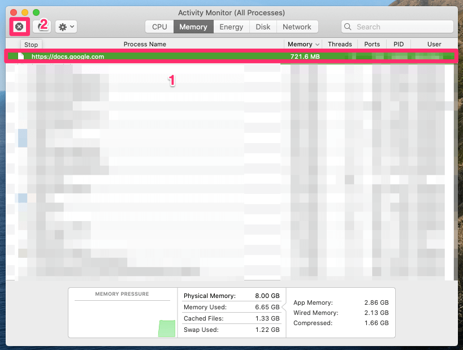
Task: Minimize Activity Monitor with the yellow button
Action: pos(25,12)
